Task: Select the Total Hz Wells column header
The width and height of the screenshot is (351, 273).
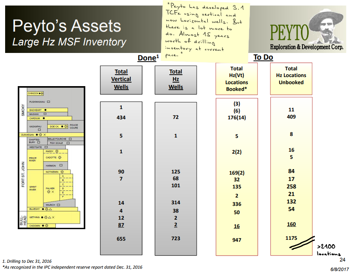Action: point(176,79)
